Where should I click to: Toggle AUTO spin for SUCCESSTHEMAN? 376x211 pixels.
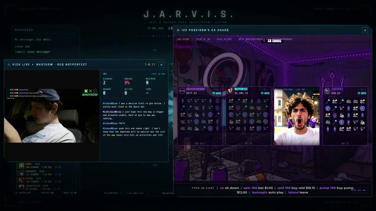217,93
